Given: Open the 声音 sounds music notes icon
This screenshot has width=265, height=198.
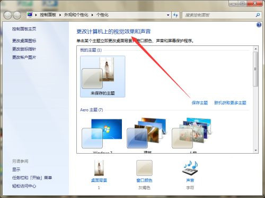Looking at the screenshot, I should pos(190,168).
